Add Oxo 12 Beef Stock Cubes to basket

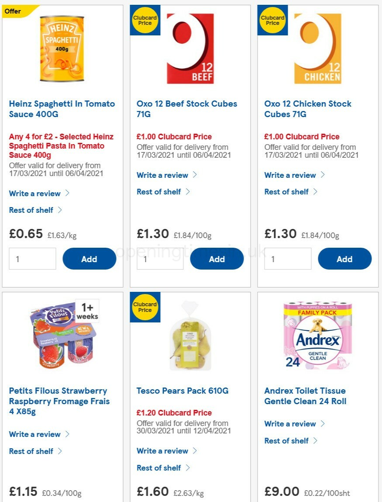pos(217,259)
